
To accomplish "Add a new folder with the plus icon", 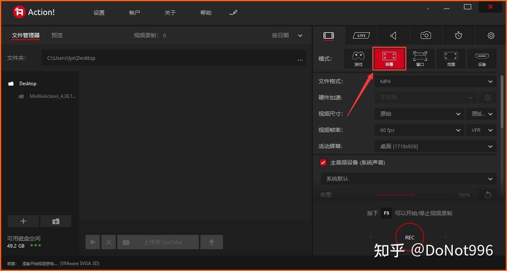I will point(23,221).
